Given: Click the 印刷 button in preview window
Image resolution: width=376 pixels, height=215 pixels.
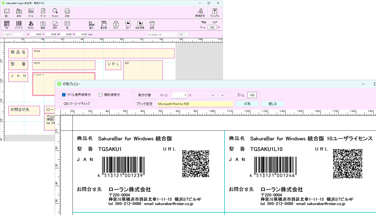Looking at the screenshot, I should pyautogui.click(x=247, y=104).
